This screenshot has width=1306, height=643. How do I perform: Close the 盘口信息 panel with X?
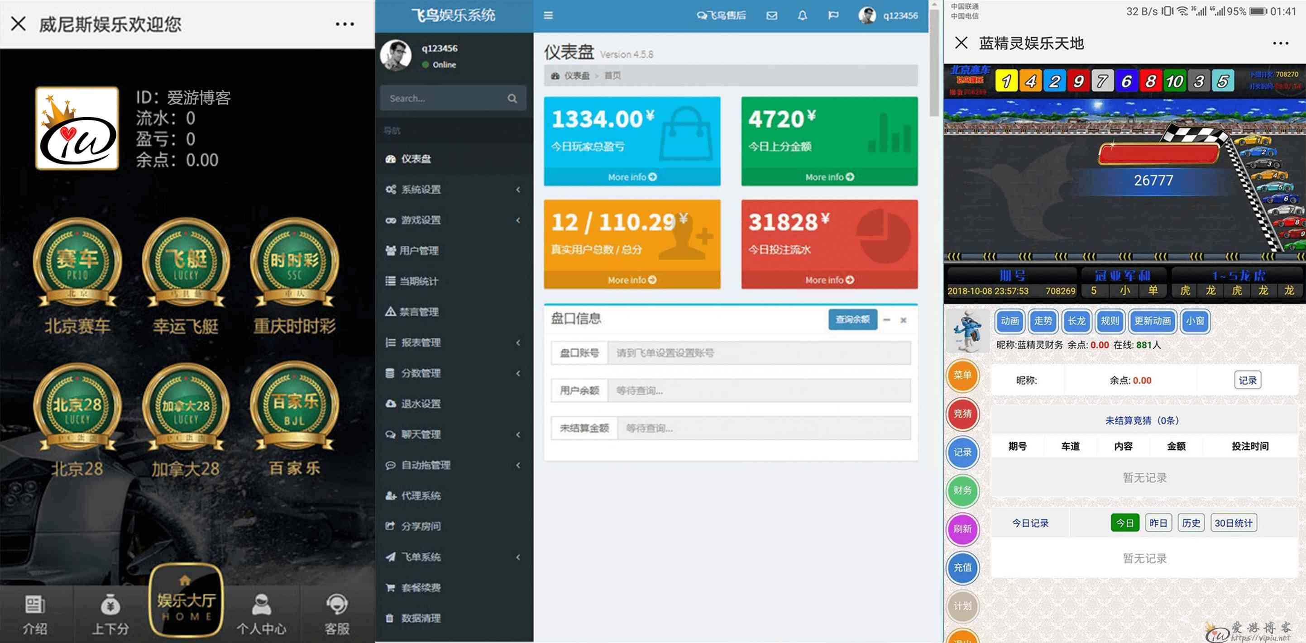pyautogui.click(x=903, y=320)
